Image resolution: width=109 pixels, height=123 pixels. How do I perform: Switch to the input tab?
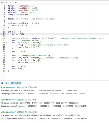pos(5,83)
